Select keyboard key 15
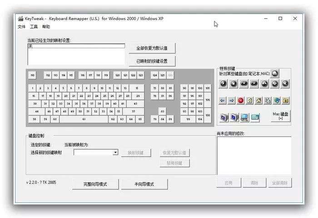Screen dimensions: 318x218 click(x=137, y=88)
